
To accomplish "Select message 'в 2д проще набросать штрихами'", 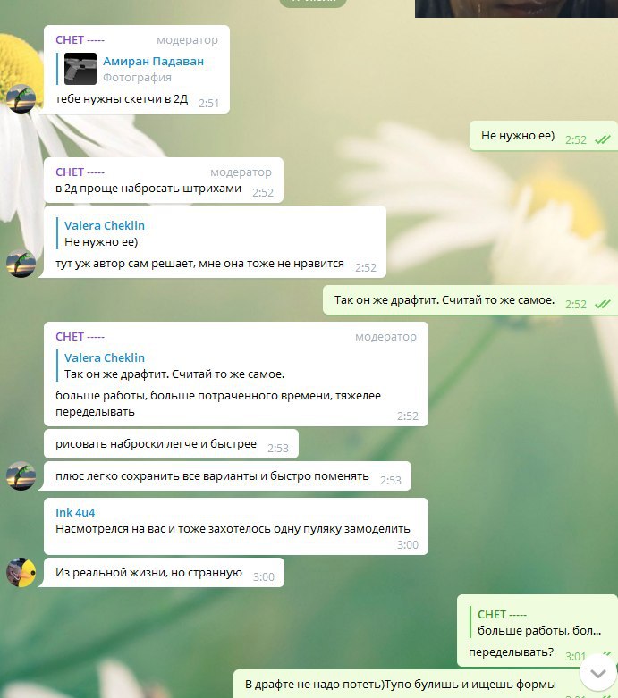I will pos(164,181).
